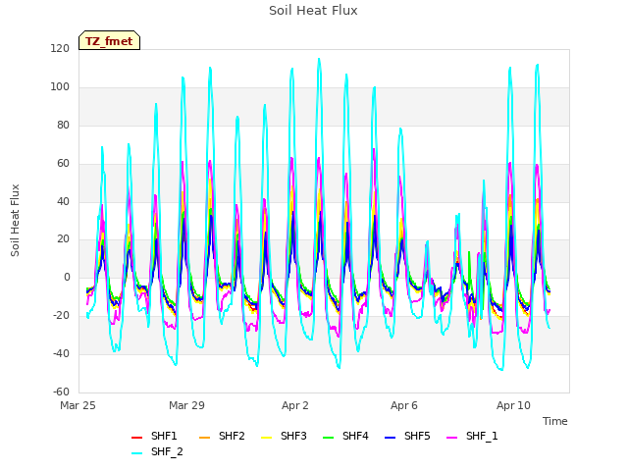628x471 pixels.
Task: Click the 0 y-axis tick label
Action: (67, 277)
